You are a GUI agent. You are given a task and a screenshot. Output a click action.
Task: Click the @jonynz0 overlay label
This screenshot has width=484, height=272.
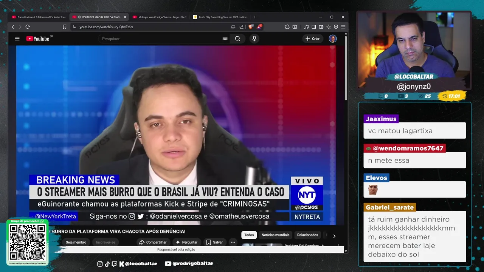tap(414, 87)
